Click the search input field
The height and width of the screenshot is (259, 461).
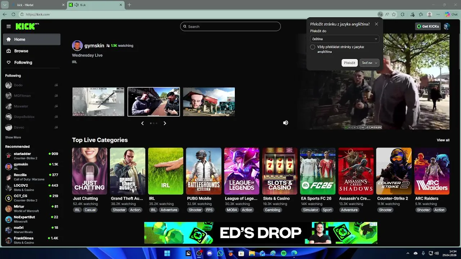(x=230, y=27)
